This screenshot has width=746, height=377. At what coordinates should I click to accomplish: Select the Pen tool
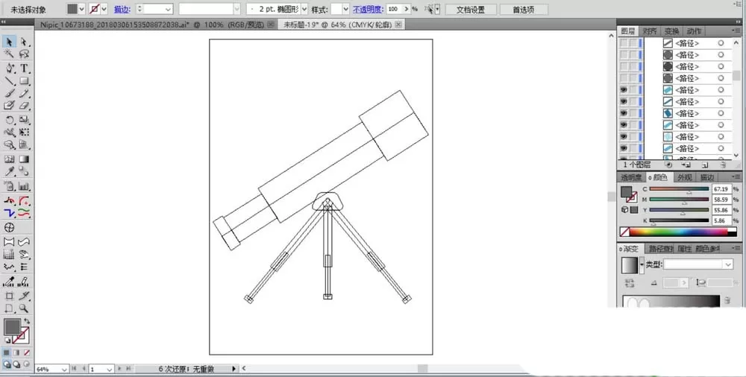9,69
